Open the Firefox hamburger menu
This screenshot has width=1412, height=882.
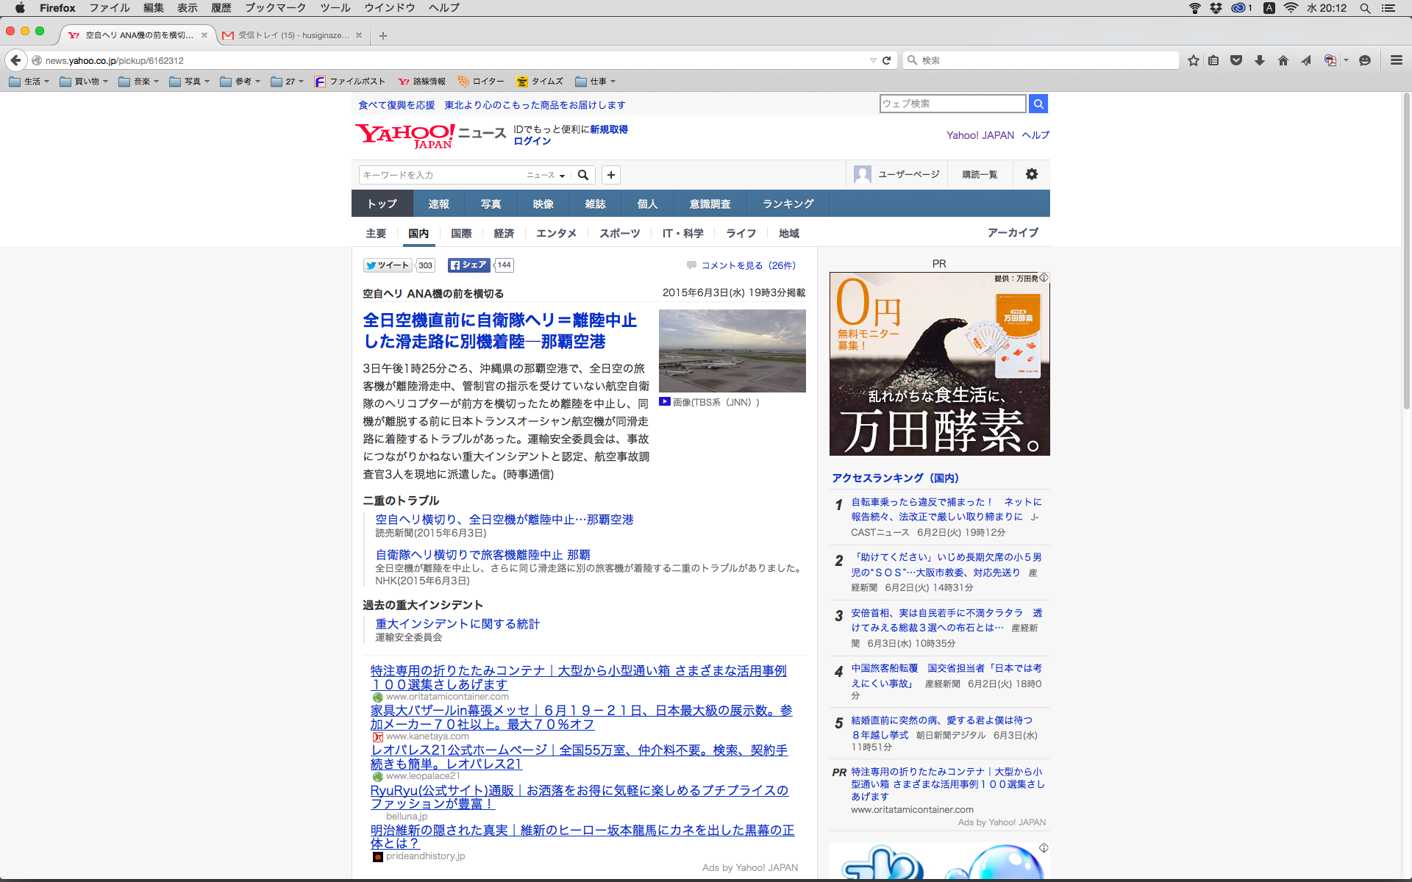coord(1396,60)
